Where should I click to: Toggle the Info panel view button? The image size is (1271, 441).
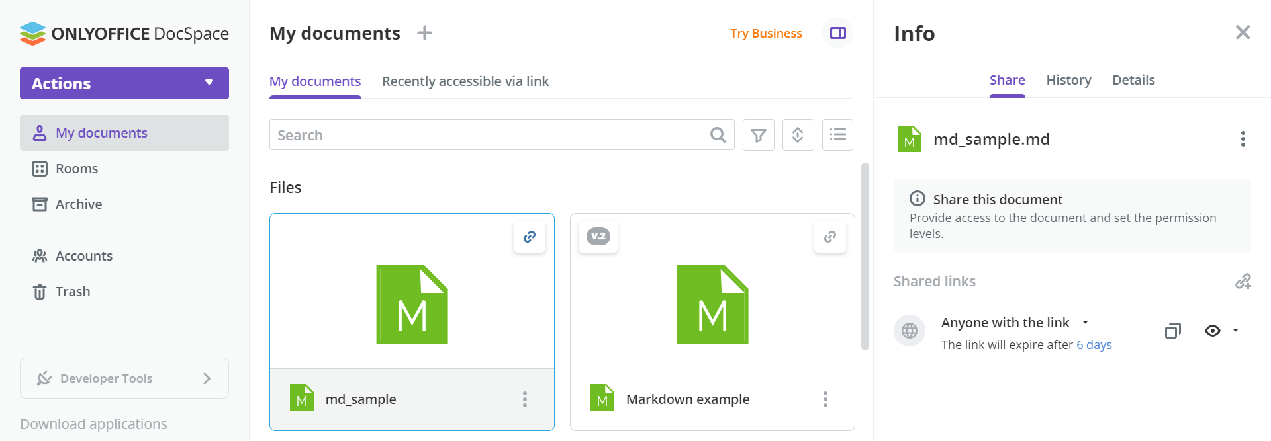(837, 33)
